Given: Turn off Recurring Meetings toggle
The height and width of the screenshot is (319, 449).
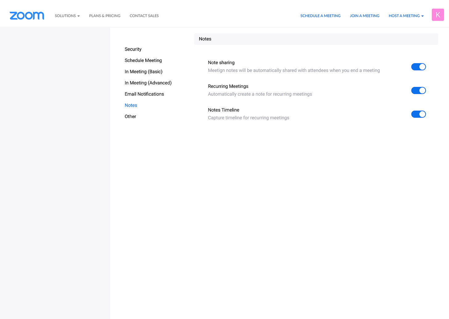Looking at the screenshot, I should tap(418, 91).
